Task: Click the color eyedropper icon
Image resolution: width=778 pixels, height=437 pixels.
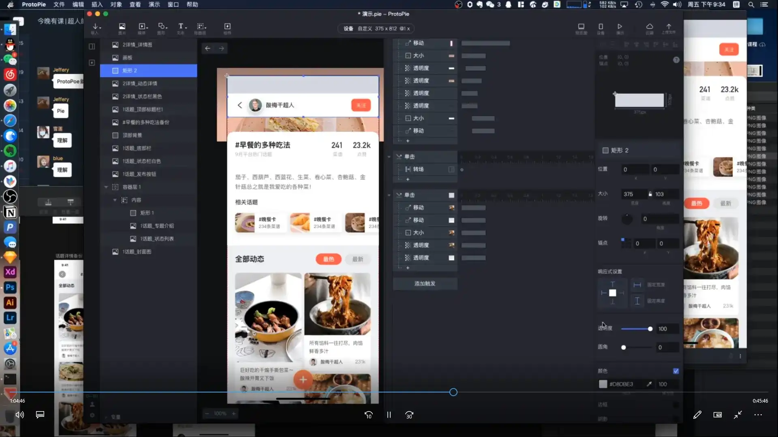Action: (649, 384)
